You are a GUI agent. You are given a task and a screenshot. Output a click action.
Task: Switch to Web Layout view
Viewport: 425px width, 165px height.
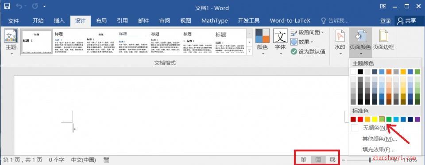[x=333, y=160]
